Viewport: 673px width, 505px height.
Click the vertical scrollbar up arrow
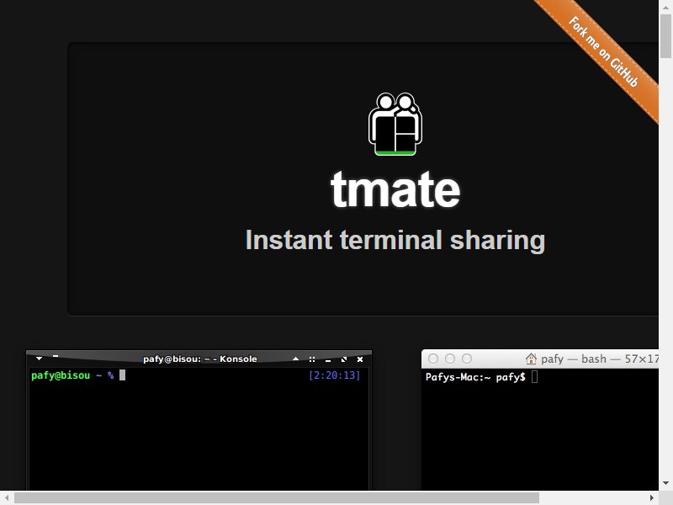pyautogui.click(x=665, y=8)
